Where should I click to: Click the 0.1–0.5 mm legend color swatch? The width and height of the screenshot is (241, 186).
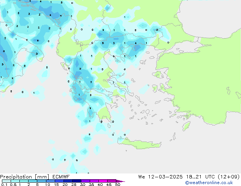point(6,181)
